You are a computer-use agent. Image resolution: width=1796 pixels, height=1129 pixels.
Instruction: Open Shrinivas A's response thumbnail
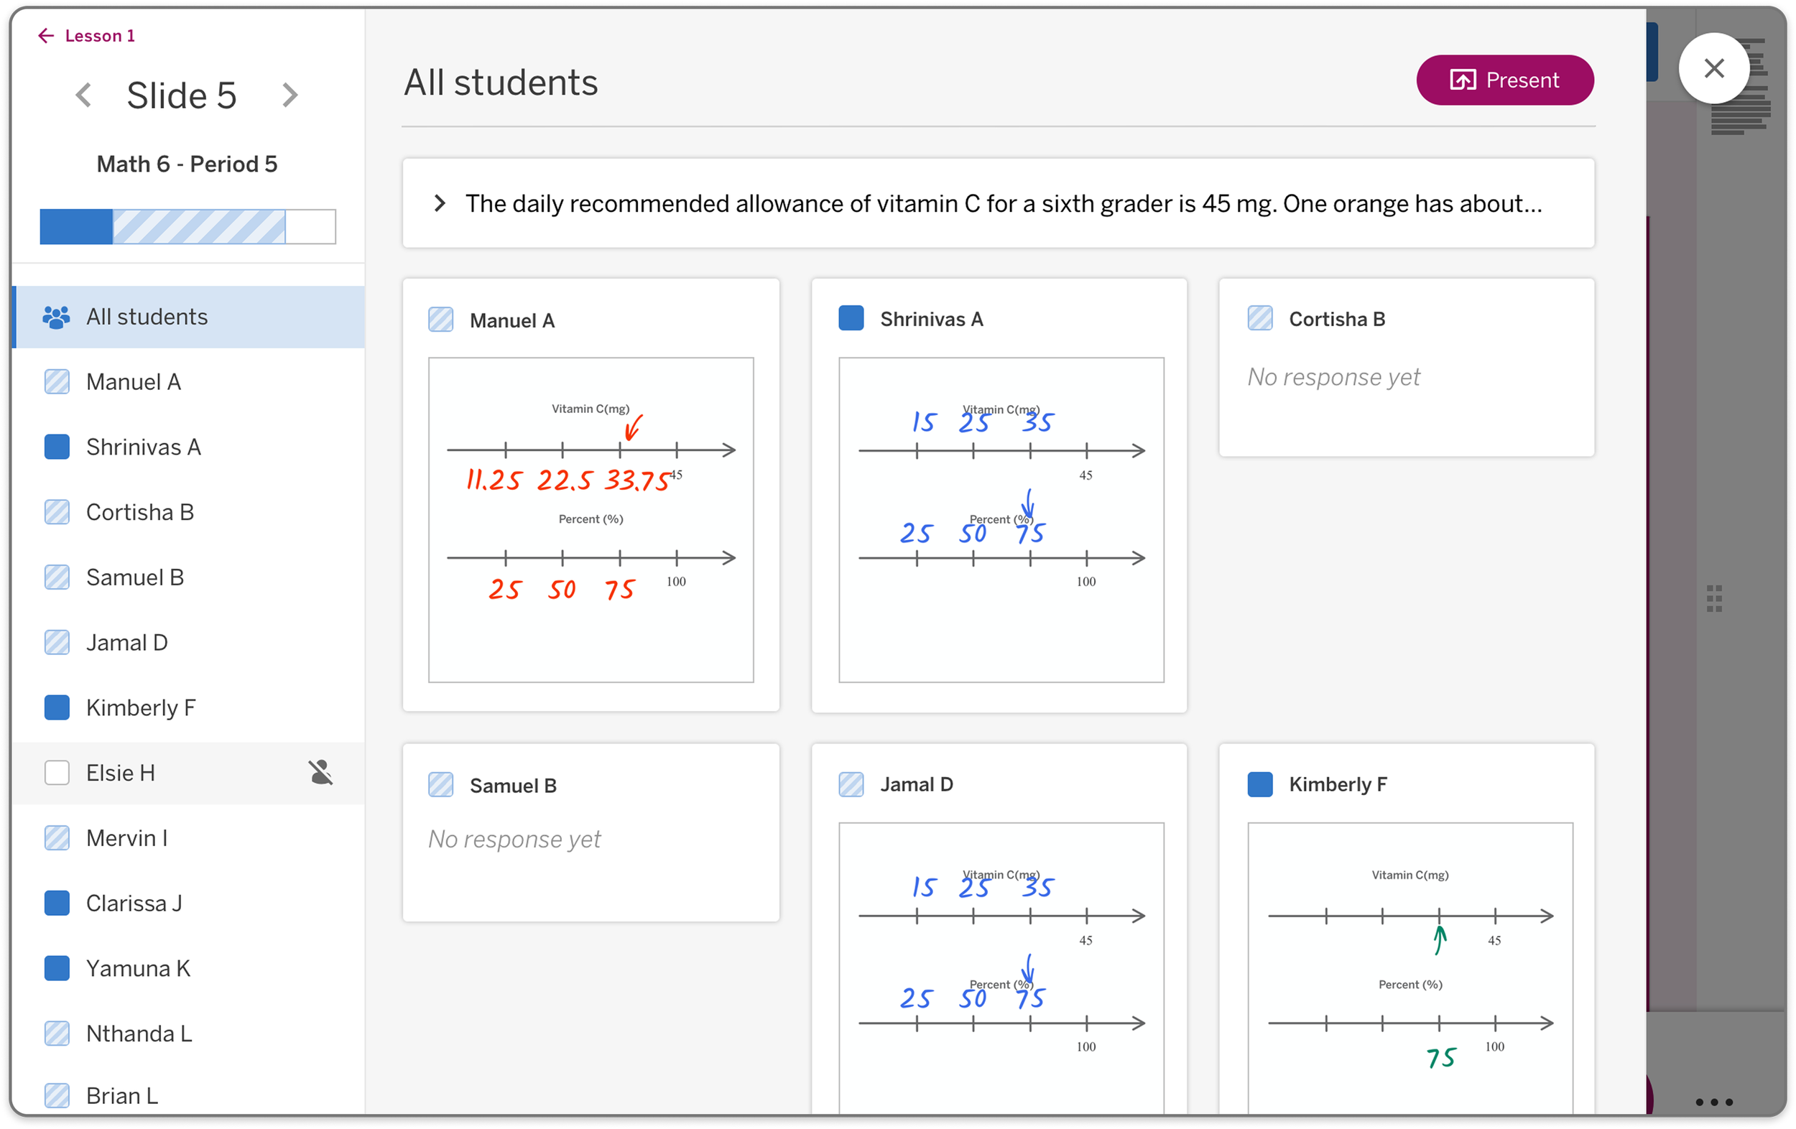(1001, 520)
